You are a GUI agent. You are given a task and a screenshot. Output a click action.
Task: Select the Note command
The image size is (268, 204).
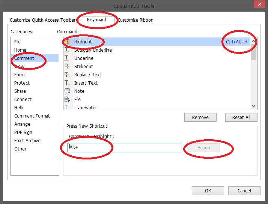[x=157, y=91]
